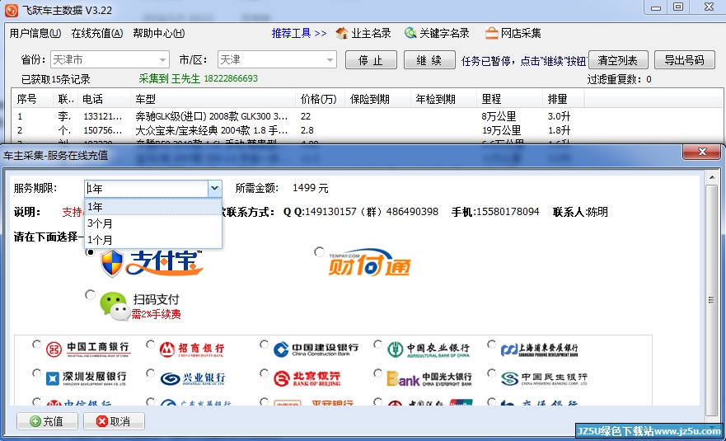Open the 省份 dropdown showing 天津市

tap(110, 59)
